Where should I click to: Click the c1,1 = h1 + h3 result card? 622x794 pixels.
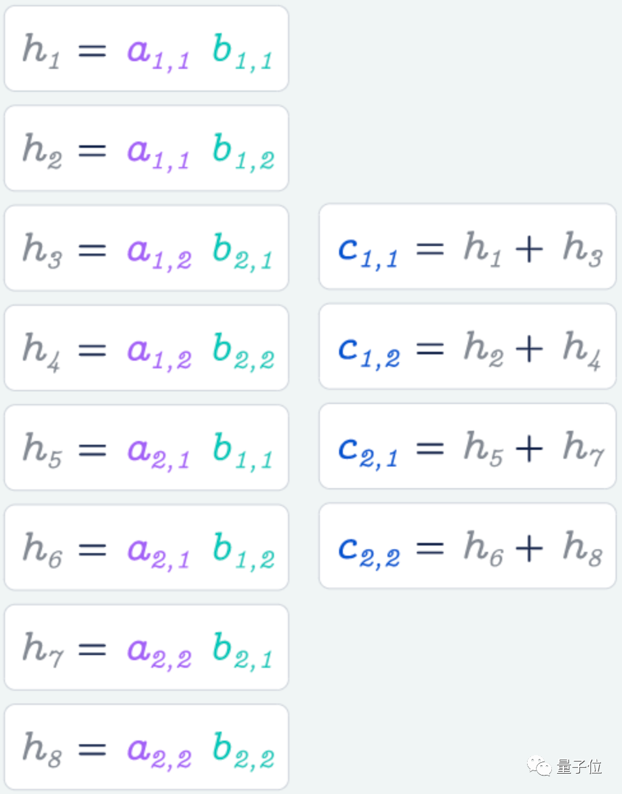point(467,247)
